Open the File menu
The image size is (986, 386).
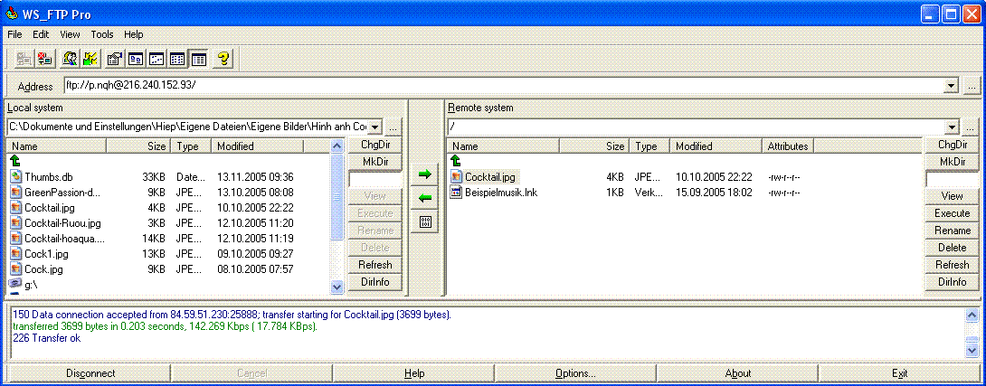[14, 34]
